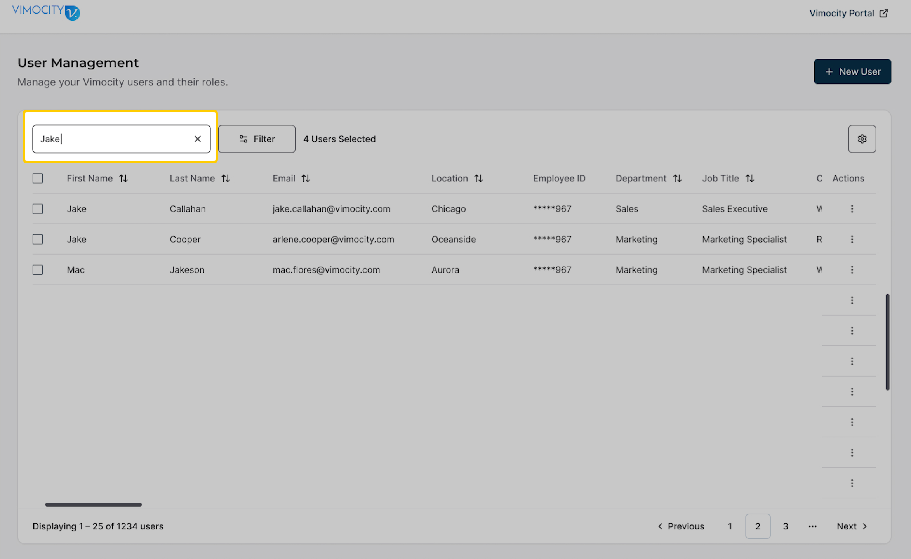The image size is (911, 559).
Task: Click the Cooper last name cell
Action: pyautogui.click(x=185, y=239)
